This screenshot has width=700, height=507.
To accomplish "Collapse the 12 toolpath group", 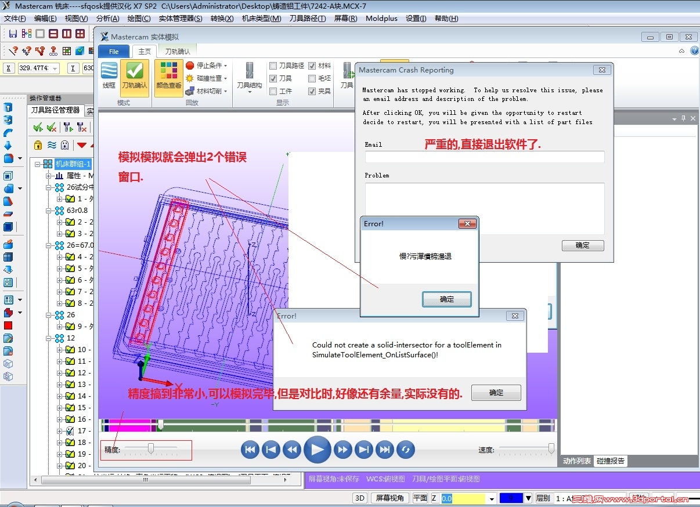I will (x=49, y=338).
